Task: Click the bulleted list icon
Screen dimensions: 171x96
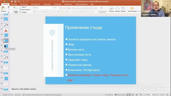Action: [73, 8]
